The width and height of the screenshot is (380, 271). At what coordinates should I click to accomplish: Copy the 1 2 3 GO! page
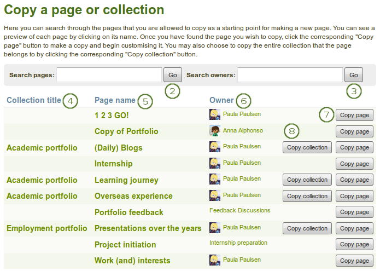click(x=354, y=115)
